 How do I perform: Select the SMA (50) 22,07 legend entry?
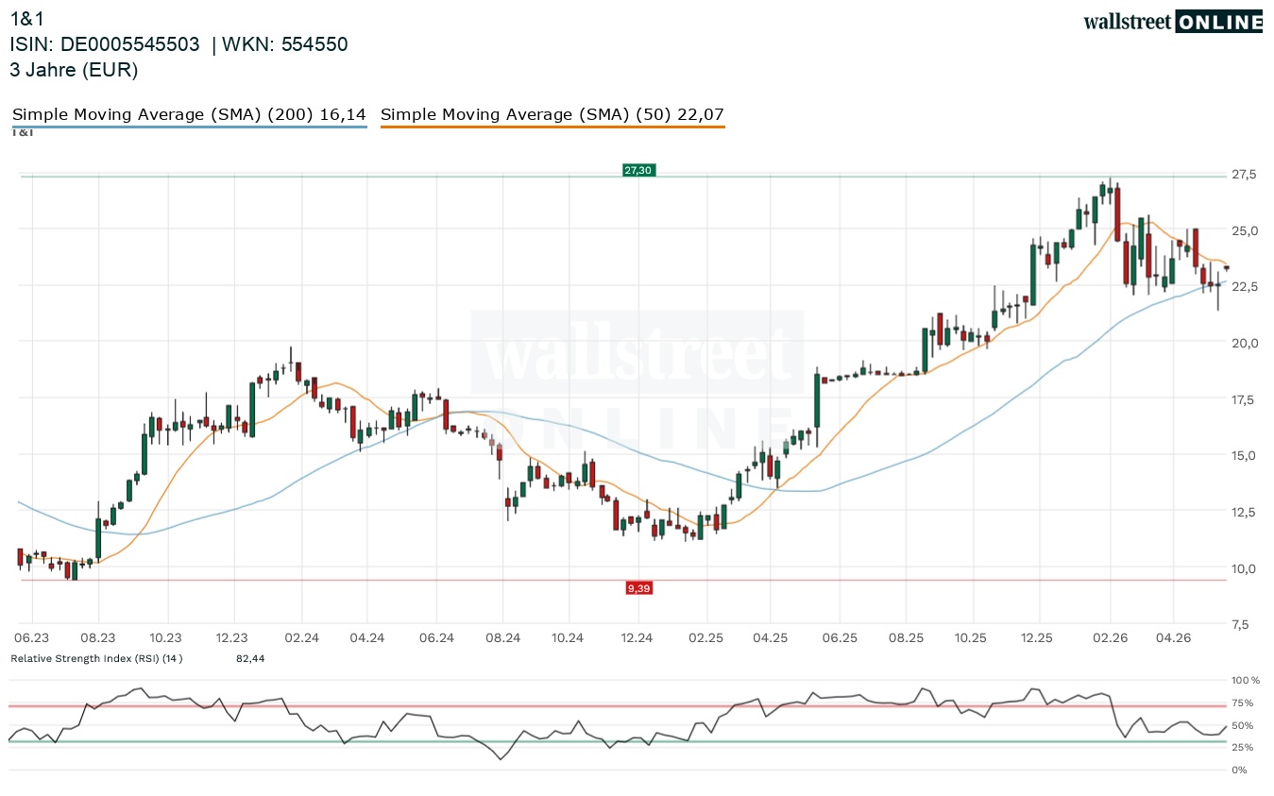pos(552,115)
